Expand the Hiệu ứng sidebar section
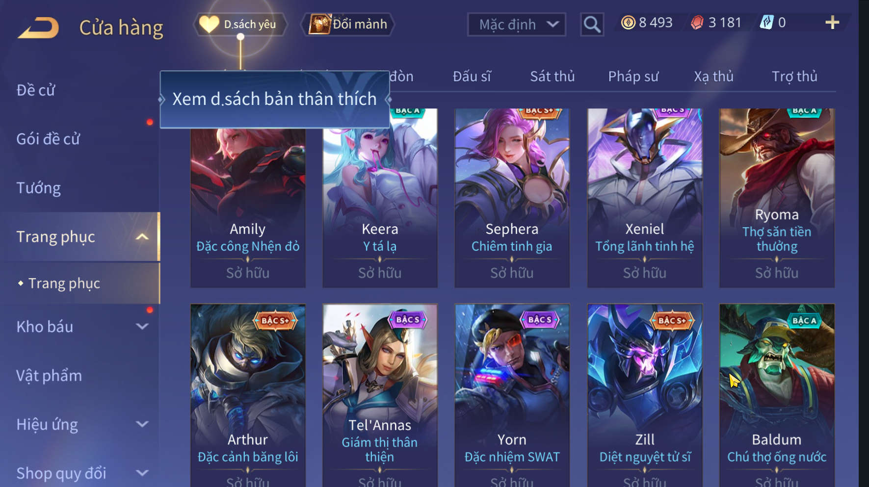Screen dimensions: 869x487 pyautogui.click(x=142, y=424)
